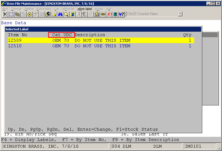
Task: Click the grayed document list icon
Action: (42, 14)
